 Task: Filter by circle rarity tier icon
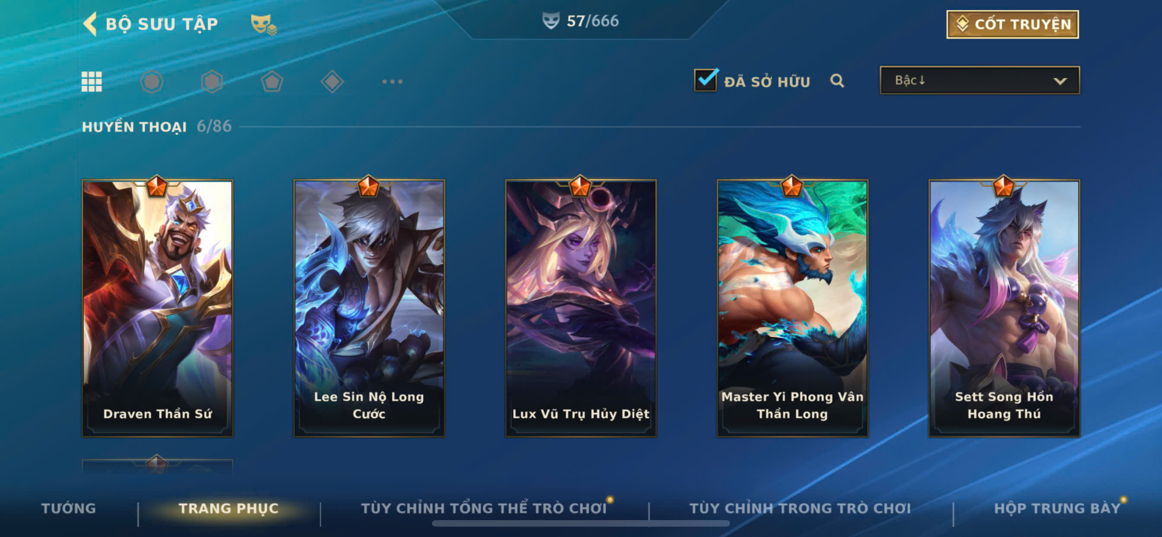coord(152,82)
